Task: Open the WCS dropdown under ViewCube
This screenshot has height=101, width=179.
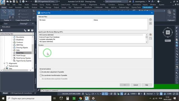Action: [x=168, y=40]
